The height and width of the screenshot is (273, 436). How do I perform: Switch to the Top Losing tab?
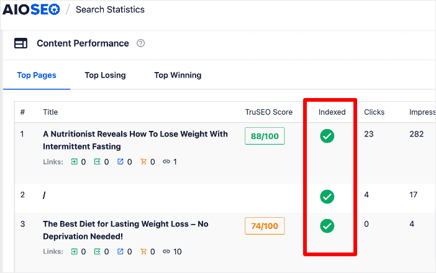click(x=105, y=76)
